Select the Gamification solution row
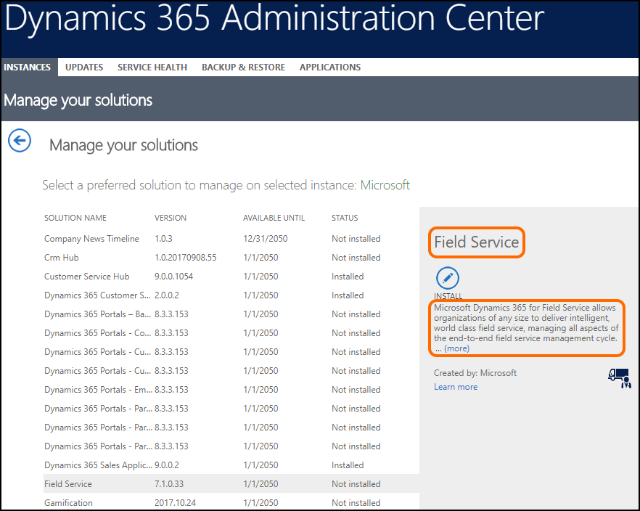The width and height of the screenshot is (640, 511). click(x=68, y=503)
